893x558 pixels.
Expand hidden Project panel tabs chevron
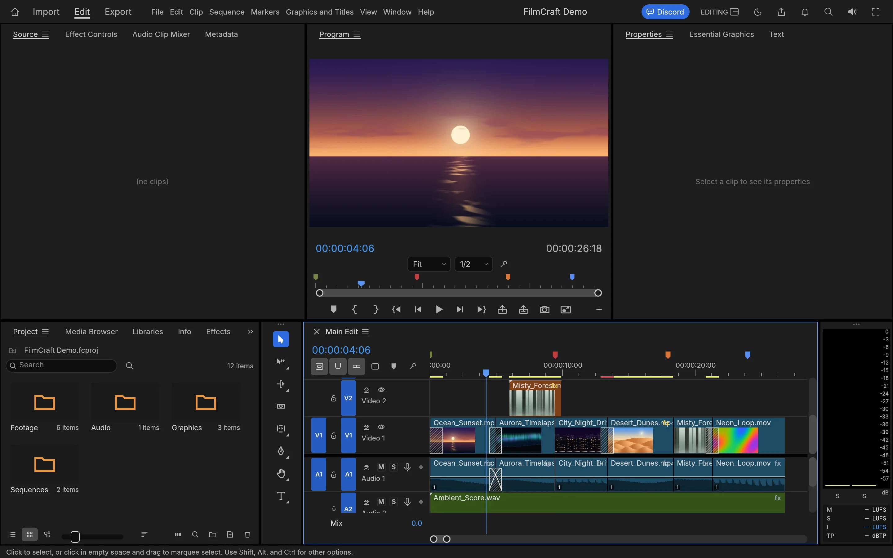[x=250, y=331]
